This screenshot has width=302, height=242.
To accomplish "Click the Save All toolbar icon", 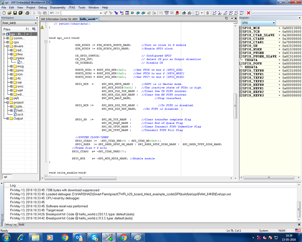I will coord(21,13).
